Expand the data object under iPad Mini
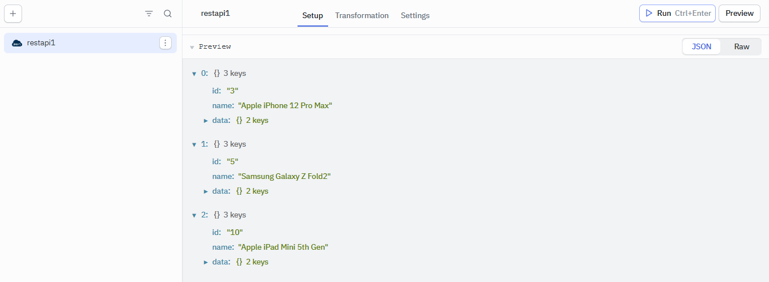The height and width of the screenshot is (282, 769). [x=206, y=262]
